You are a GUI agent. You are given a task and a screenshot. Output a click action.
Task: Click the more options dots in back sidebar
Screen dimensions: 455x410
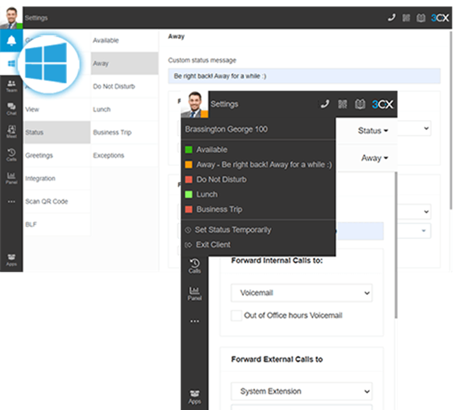pos(11,201)
